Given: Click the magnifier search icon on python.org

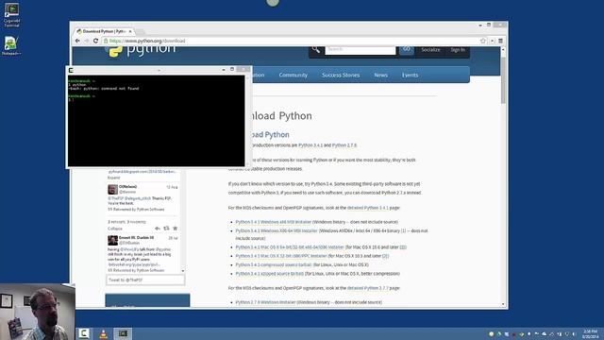Looking at the screenshot, I should pyautogui.click(x=316, y=49).
